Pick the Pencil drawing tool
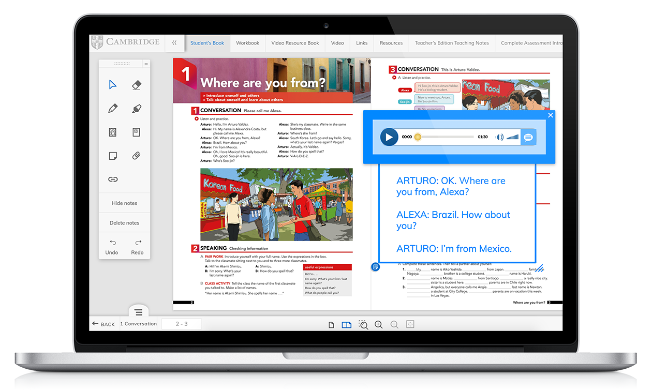Image resolution: width=652 pixels, height=391 pixels. tap(113, 109)
